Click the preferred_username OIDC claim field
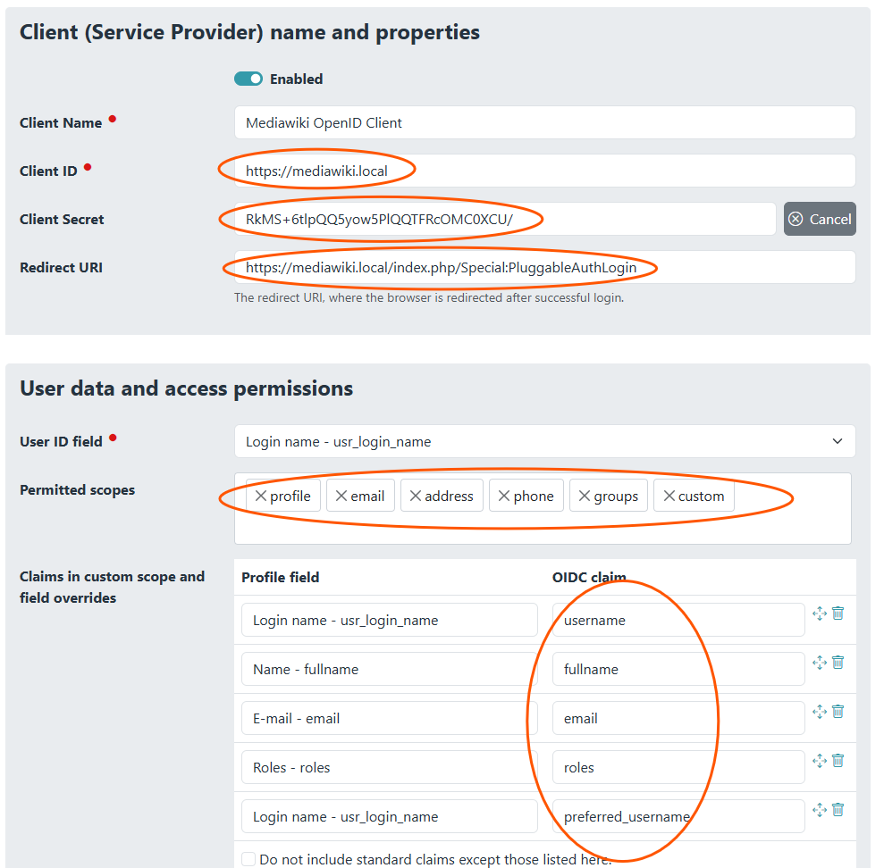This screenshot has height=868, width=884. [678, 816]
